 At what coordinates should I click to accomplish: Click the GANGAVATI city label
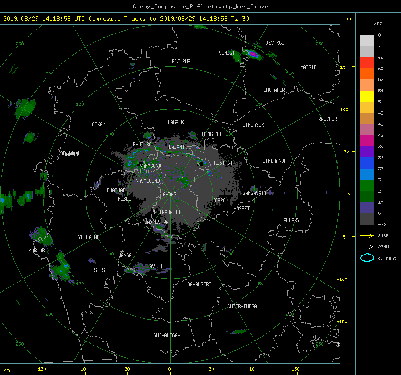[254, 193]
